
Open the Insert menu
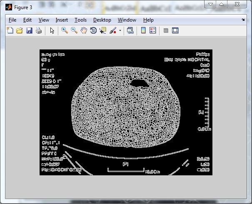(x=62, y=20)
